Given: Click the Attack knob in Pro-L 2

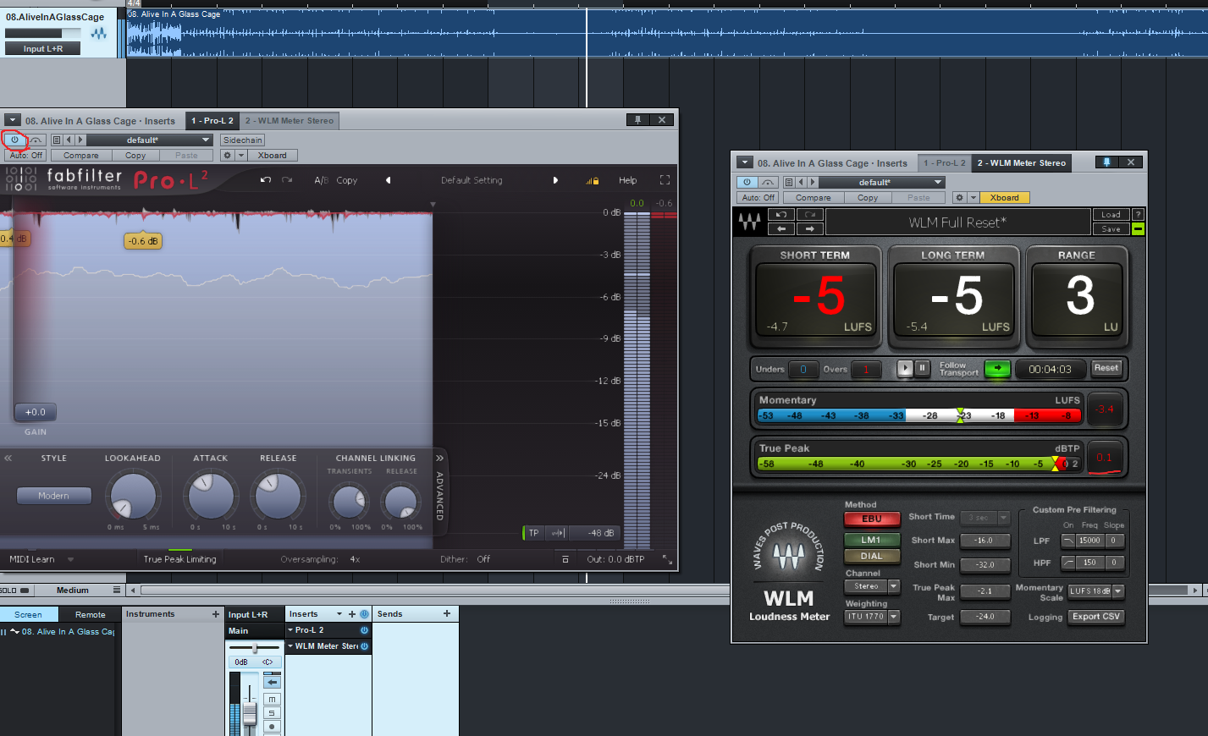Looking at the screenshot, I should pos(211,497).
